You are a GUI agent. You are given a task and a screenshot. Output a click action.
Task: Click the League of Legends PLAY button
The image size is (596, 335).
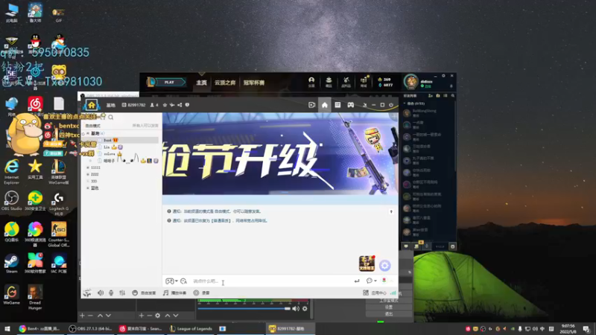(169, 82)
